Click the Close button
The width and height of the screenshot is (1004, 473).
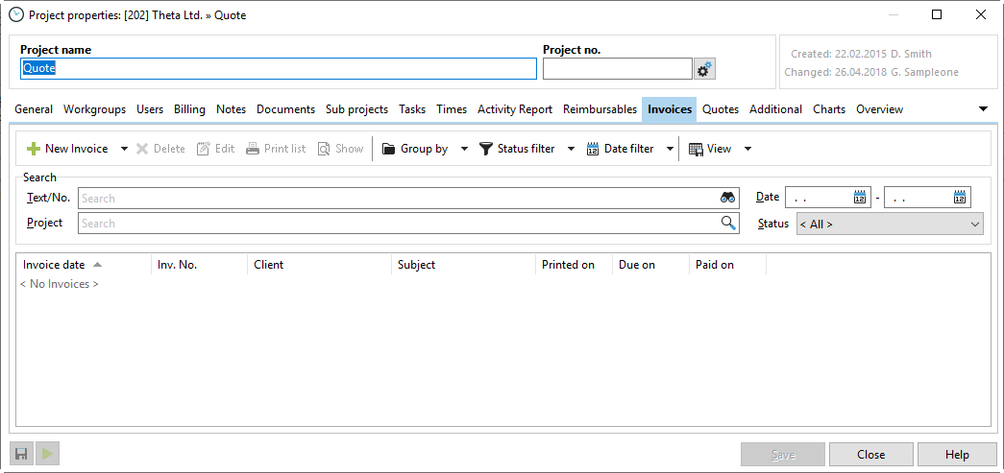point(870,455)
